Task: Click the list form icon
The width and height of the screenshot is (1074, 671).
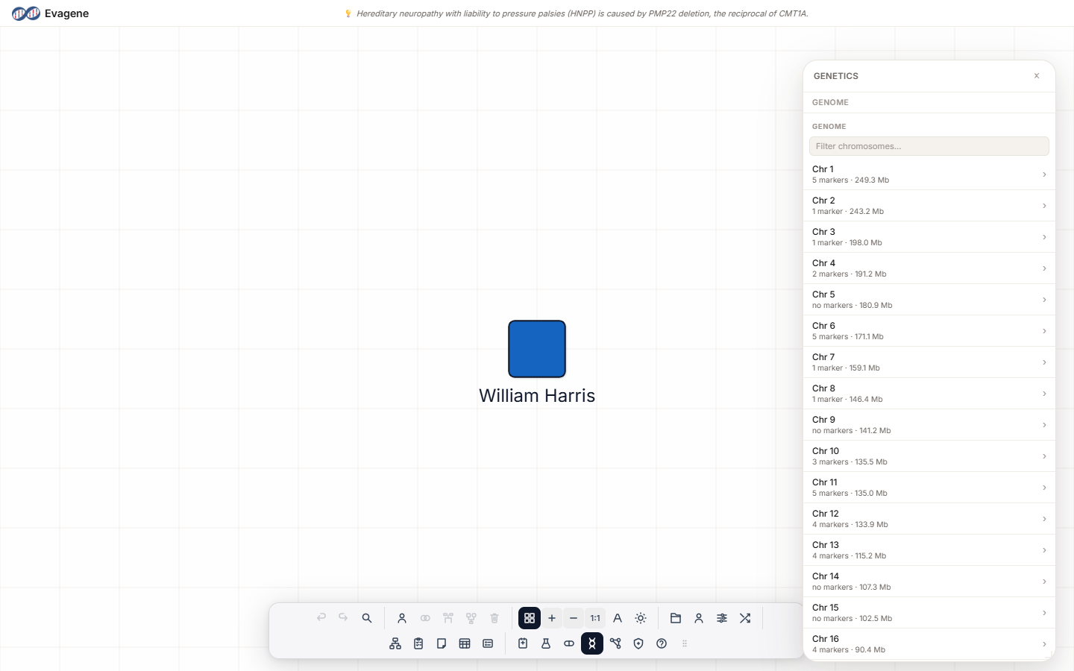Action: point(488,643)
